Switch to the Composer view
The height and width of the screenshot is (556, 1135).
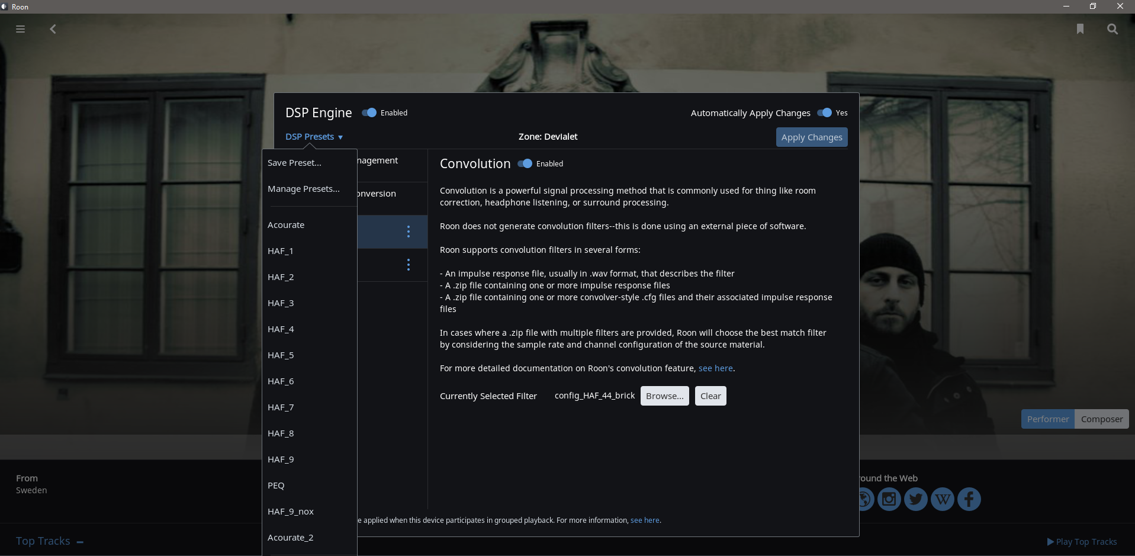pyautogui.click(x=1102, y=419)
